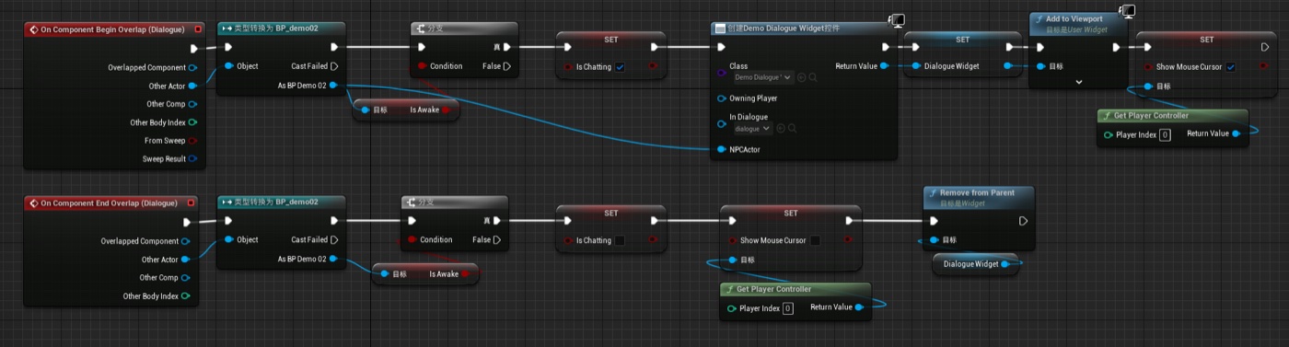Open the Class Demo Dialogue dropdown

tap(763, 77)
